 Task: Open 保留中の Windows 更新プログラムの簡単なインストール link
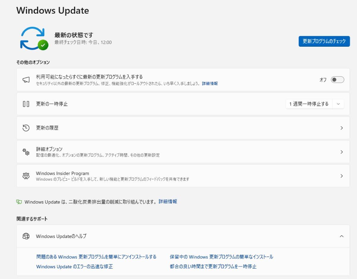pyautogui.click(x=222, y=257)
